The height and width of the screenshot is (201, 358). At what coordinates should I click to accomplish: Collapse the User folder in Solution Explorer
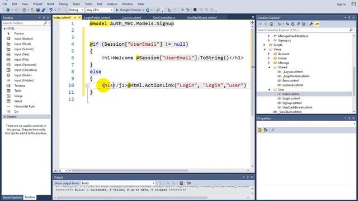click(x=269, y=89)
